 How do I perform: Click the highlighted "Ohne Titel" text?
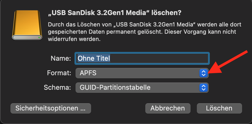point(94,58)
